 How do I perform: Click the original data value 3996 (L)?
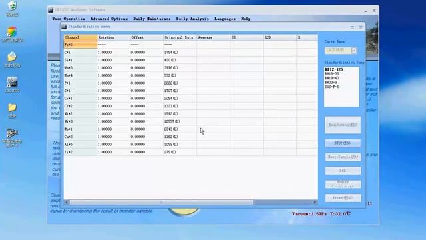click(x=171, y=67)
